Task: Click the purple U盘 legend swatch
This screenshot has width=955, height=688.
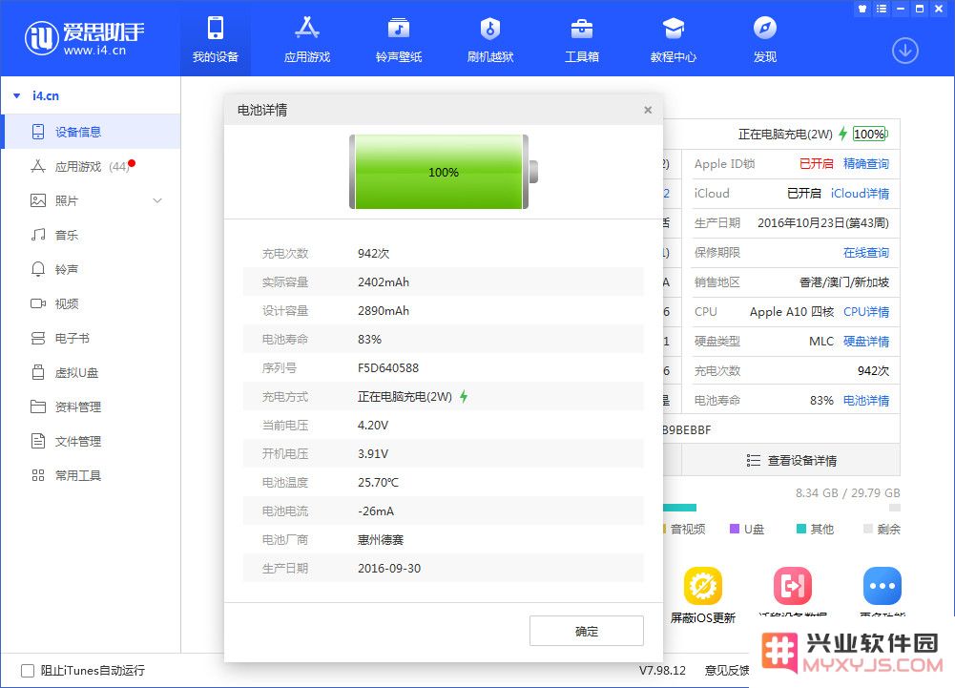Action: (735, 529)
